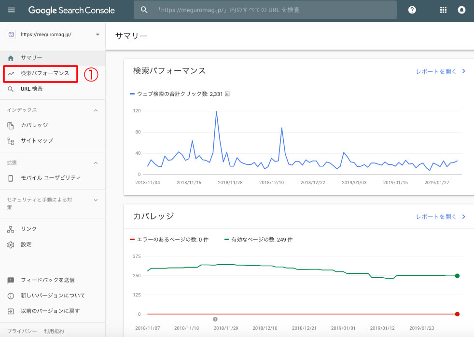The image size is (474, 337).
Task: Click フィードバックを送信 in the sidebar
Action: click(x=47, y=280)
